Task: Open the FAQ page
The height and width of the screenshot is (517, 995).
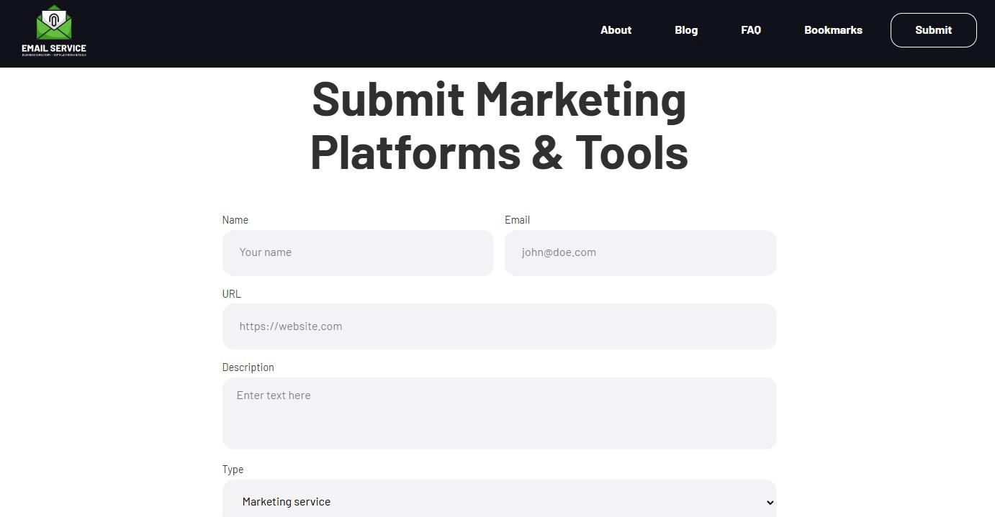Action: pyautogui.click(x=750, y=30)
